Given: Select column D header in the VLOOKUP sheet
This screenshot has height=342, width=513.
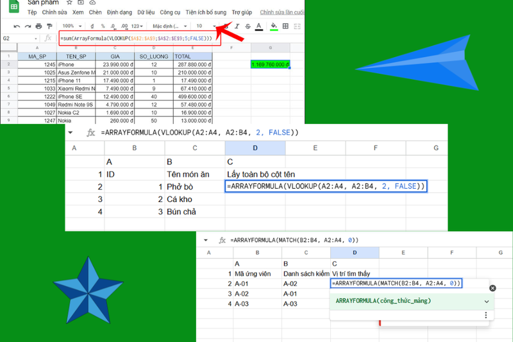Looking at the screenshot, I should [x=255, y=148].
